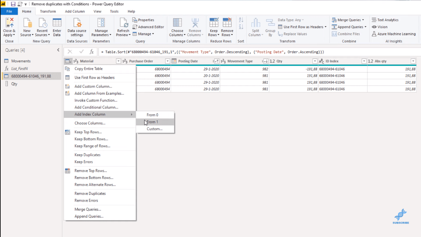Viewport: 421px width, 237px height.
Task: Switch to the Transform tab
Action: [x=48, y=11]
